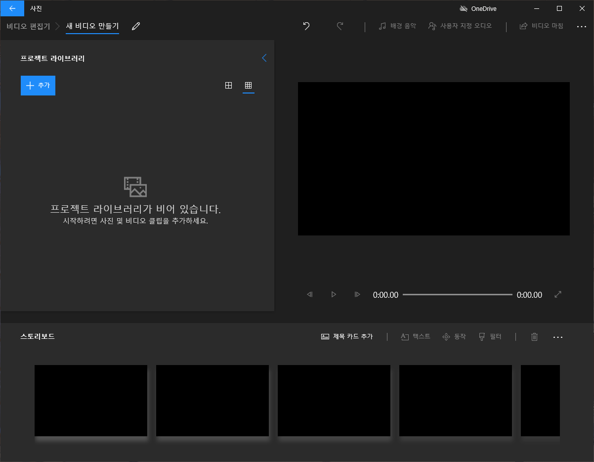Click the 프로젝트 라이브러리 heading
The image size is (594, 462).
52,58
